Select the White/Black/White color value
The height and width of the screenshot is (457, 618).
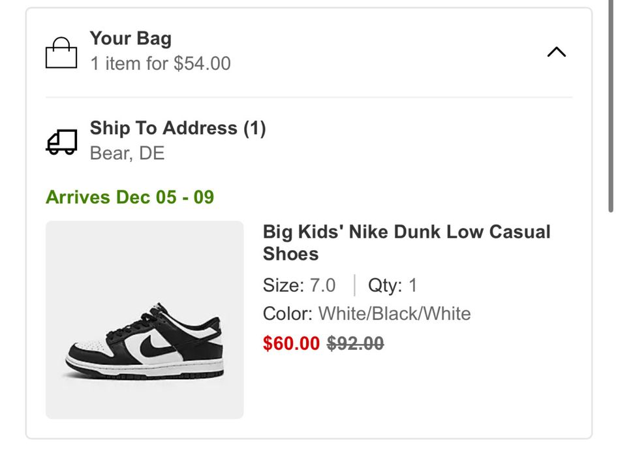click(394, 313)
